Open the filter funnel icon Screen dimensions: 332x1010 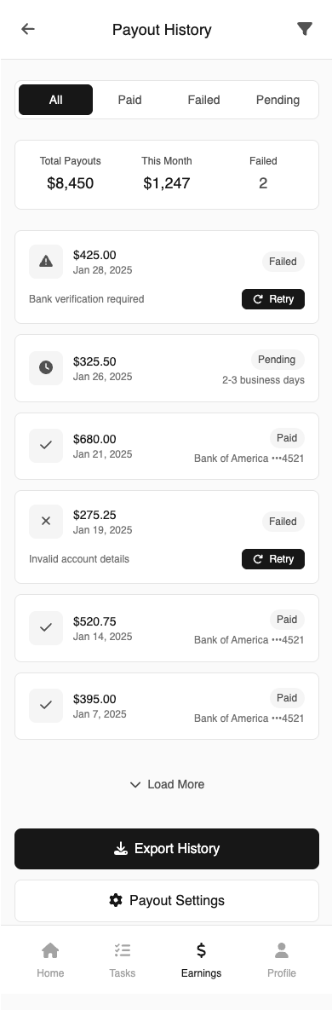tap(305, 29)
